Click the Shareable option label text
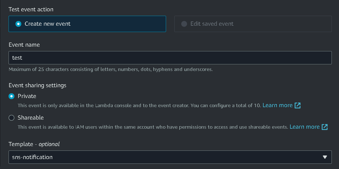Screen dimensions: 339x169 pyautogui.click(x=31, y=118)
